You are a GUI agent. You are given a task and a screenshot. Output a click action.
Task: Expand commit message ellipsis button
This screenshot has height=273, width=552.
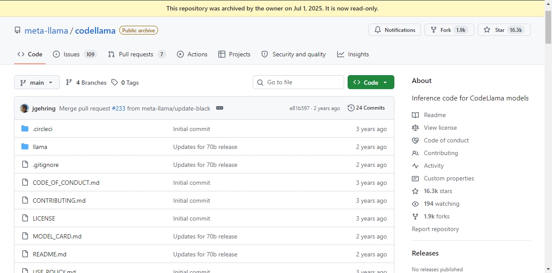[220, 108]
